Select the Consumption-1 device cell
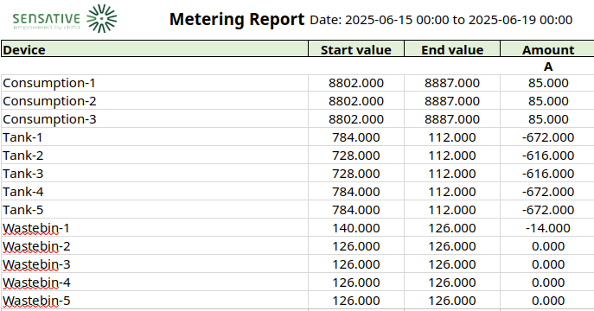This screenshot has height=311, width=594. (x=155, y=83)
